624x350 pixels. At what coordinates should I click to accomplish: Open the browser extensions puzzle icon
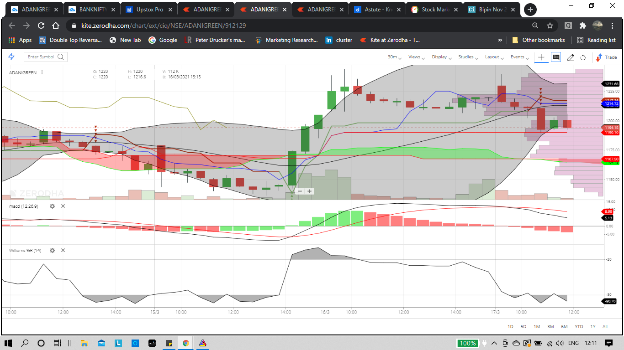click(x=583, y=26)
